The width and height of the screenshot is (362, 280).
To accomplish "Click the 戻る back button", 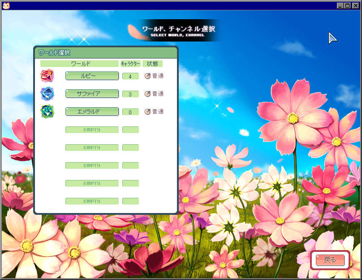I will click(330, 260).
